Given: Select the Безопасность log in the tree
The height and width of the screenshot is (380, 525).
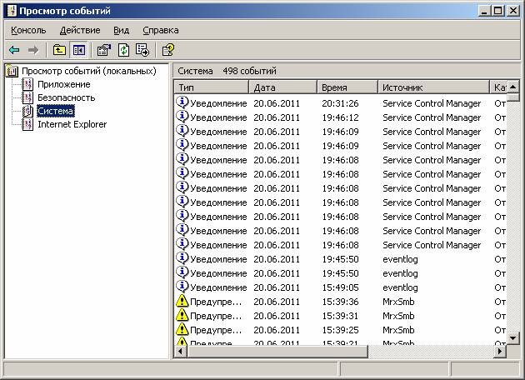Looking at the screenshot, I should pyautogui.click(x=66, y=97).
